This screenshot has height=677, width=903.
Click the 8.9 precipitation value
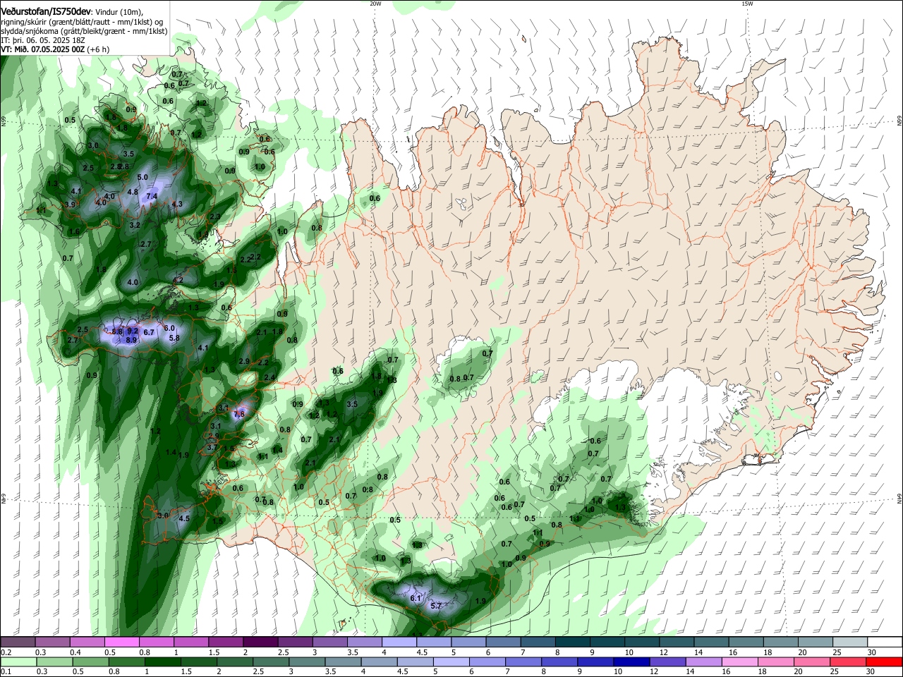[x=131, y=340]
